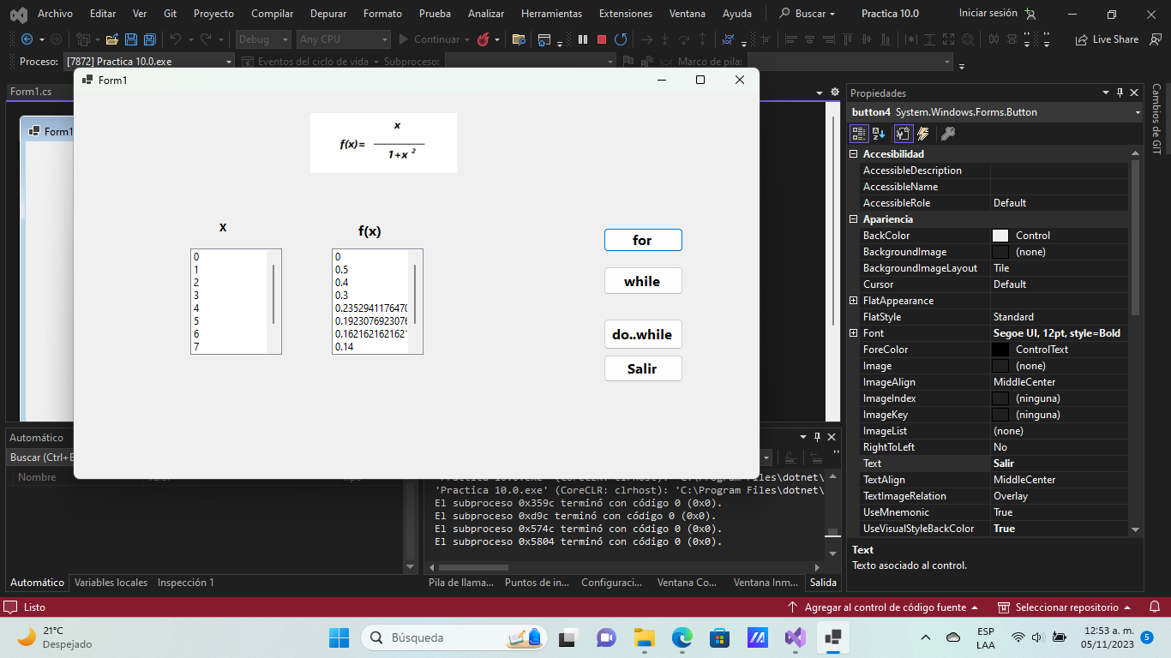Pin the Propiedades panel

coord(1120,93)
